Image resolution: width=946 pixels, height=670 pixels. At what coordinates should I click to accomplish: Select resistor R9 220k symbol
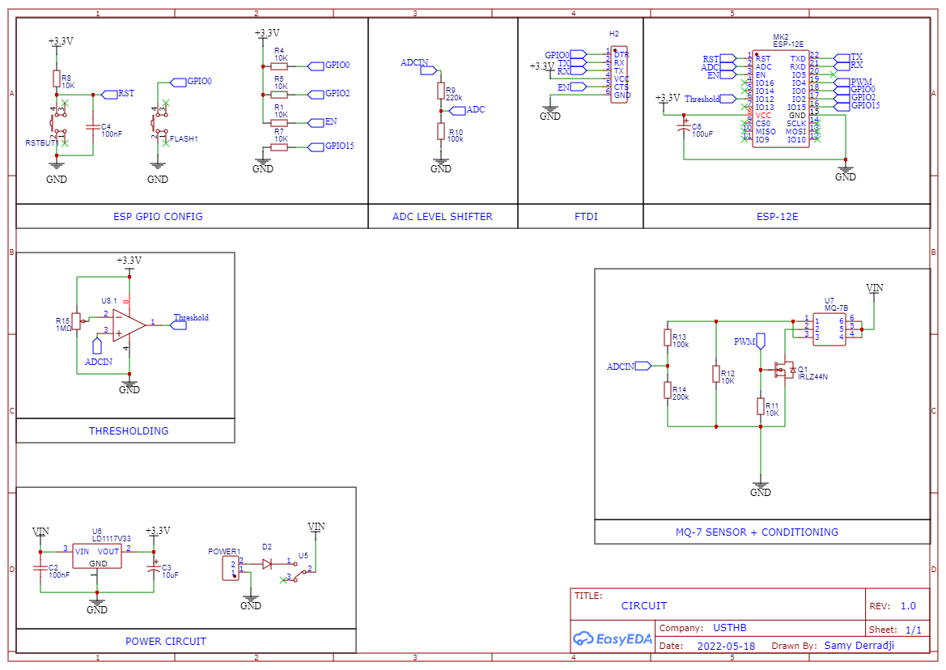pyautogui.click(x=441, y=91)
